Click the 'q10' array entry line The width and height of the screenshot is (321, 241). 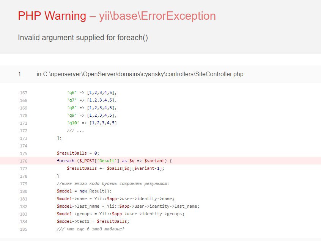point(92,123)
